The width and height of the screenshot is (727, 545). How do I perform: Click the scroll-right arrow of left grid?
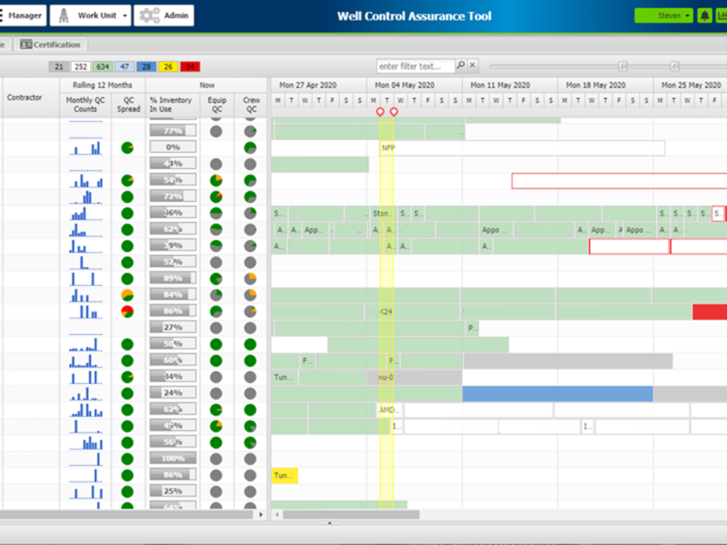click(x=261, y=514)
